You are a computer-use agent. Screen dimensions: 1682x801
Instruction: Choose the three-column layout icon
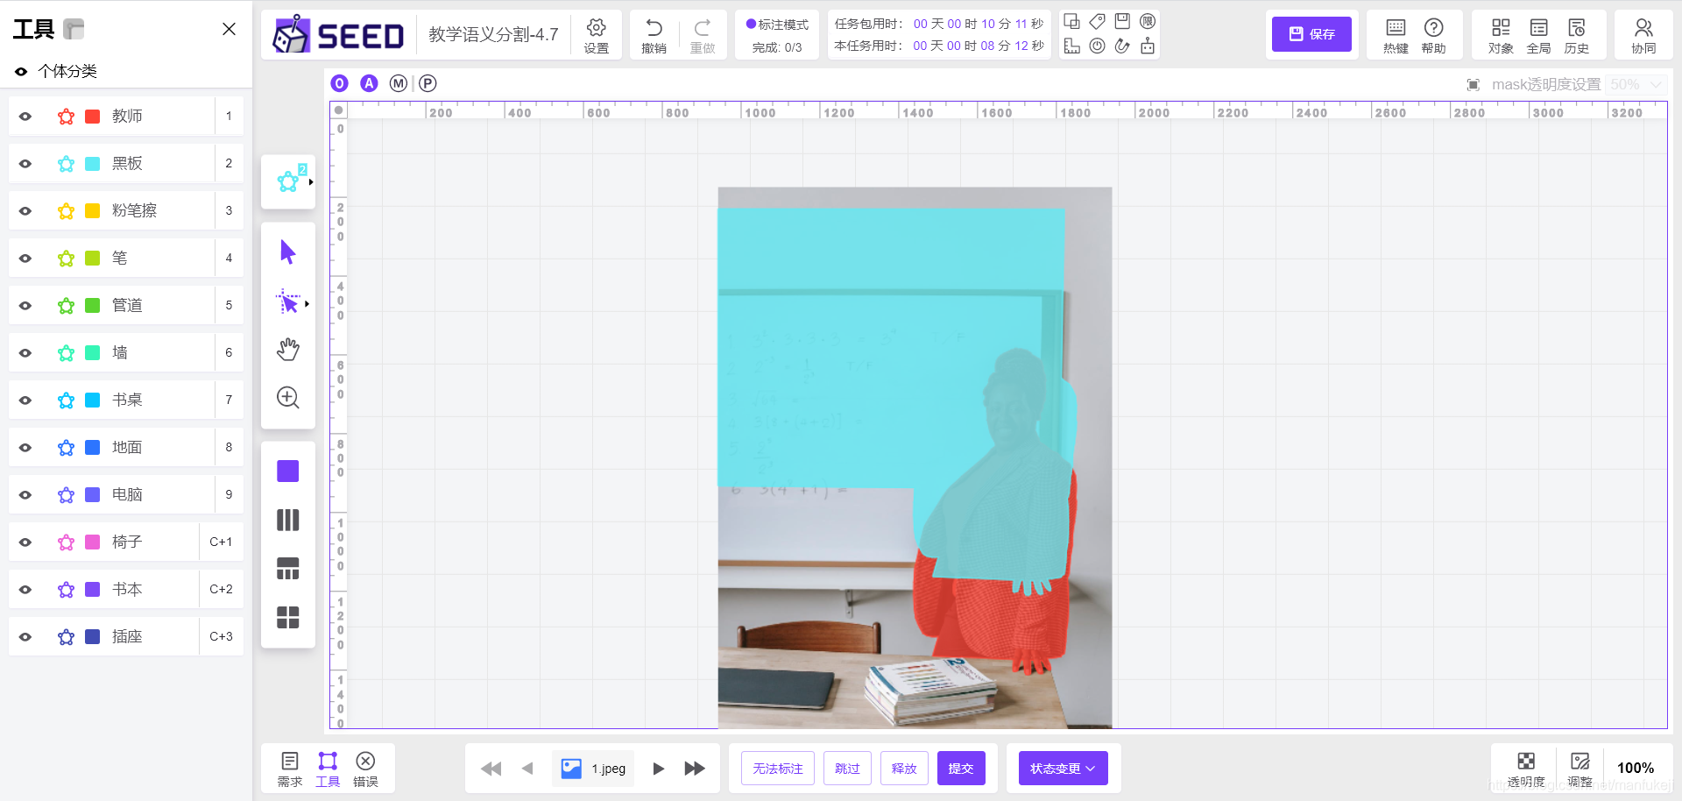(x=287, y=520)
